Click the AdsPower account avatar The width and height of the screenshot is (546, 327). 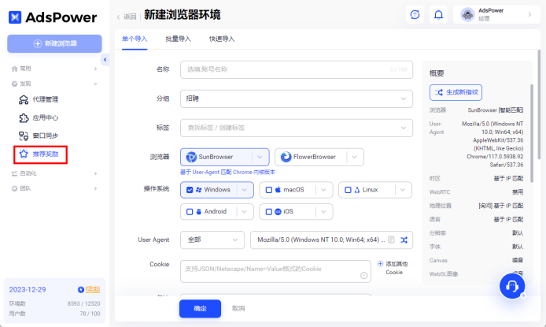[467, 15]
